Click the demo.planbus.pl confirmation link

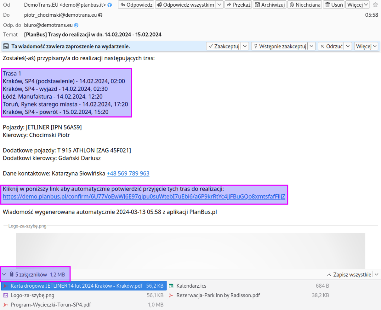pos(144,197)
